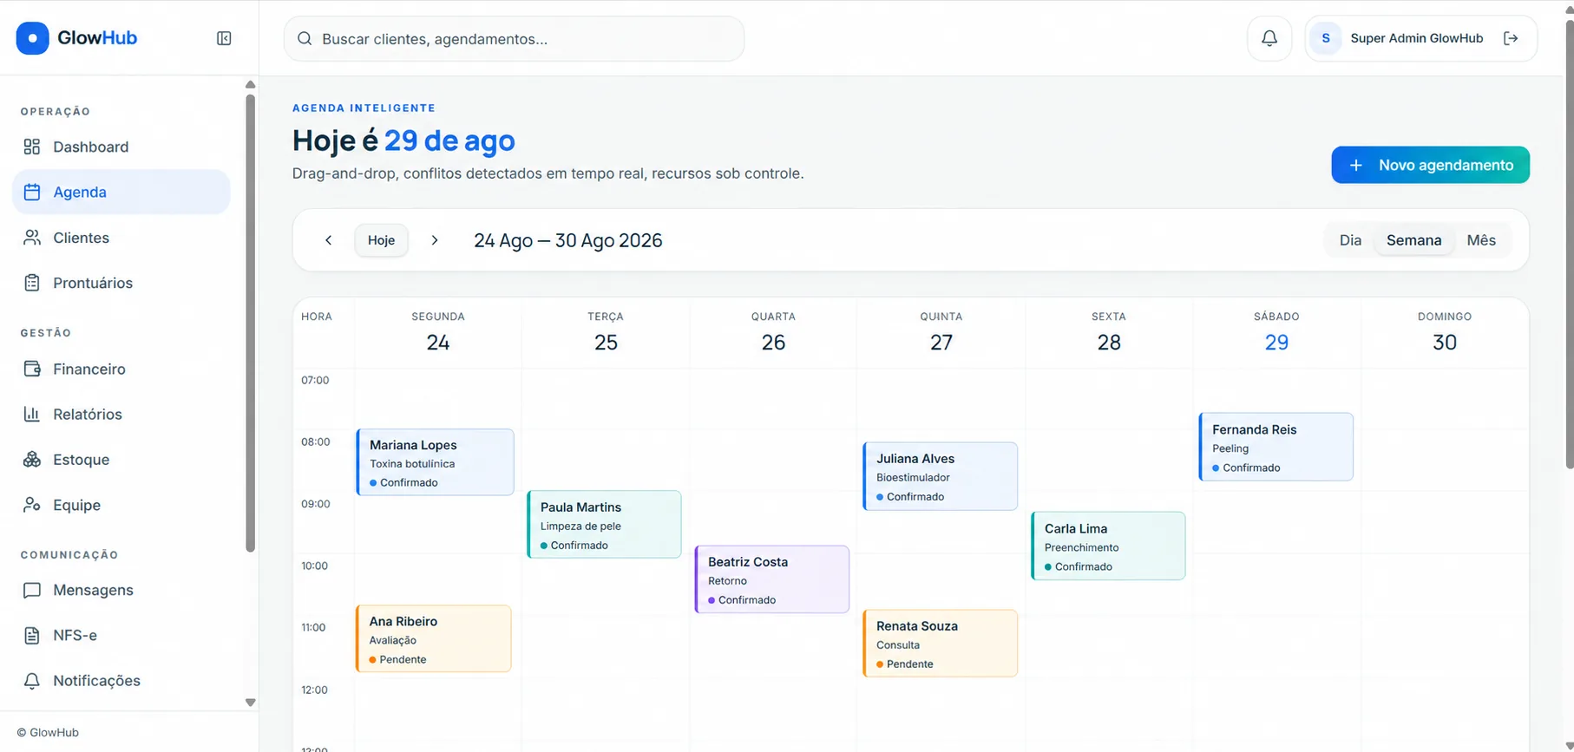This screenshot has width=1574, height=752.
Task: Click the Estoque boxes icon
Action: click(x=32, y=460)
